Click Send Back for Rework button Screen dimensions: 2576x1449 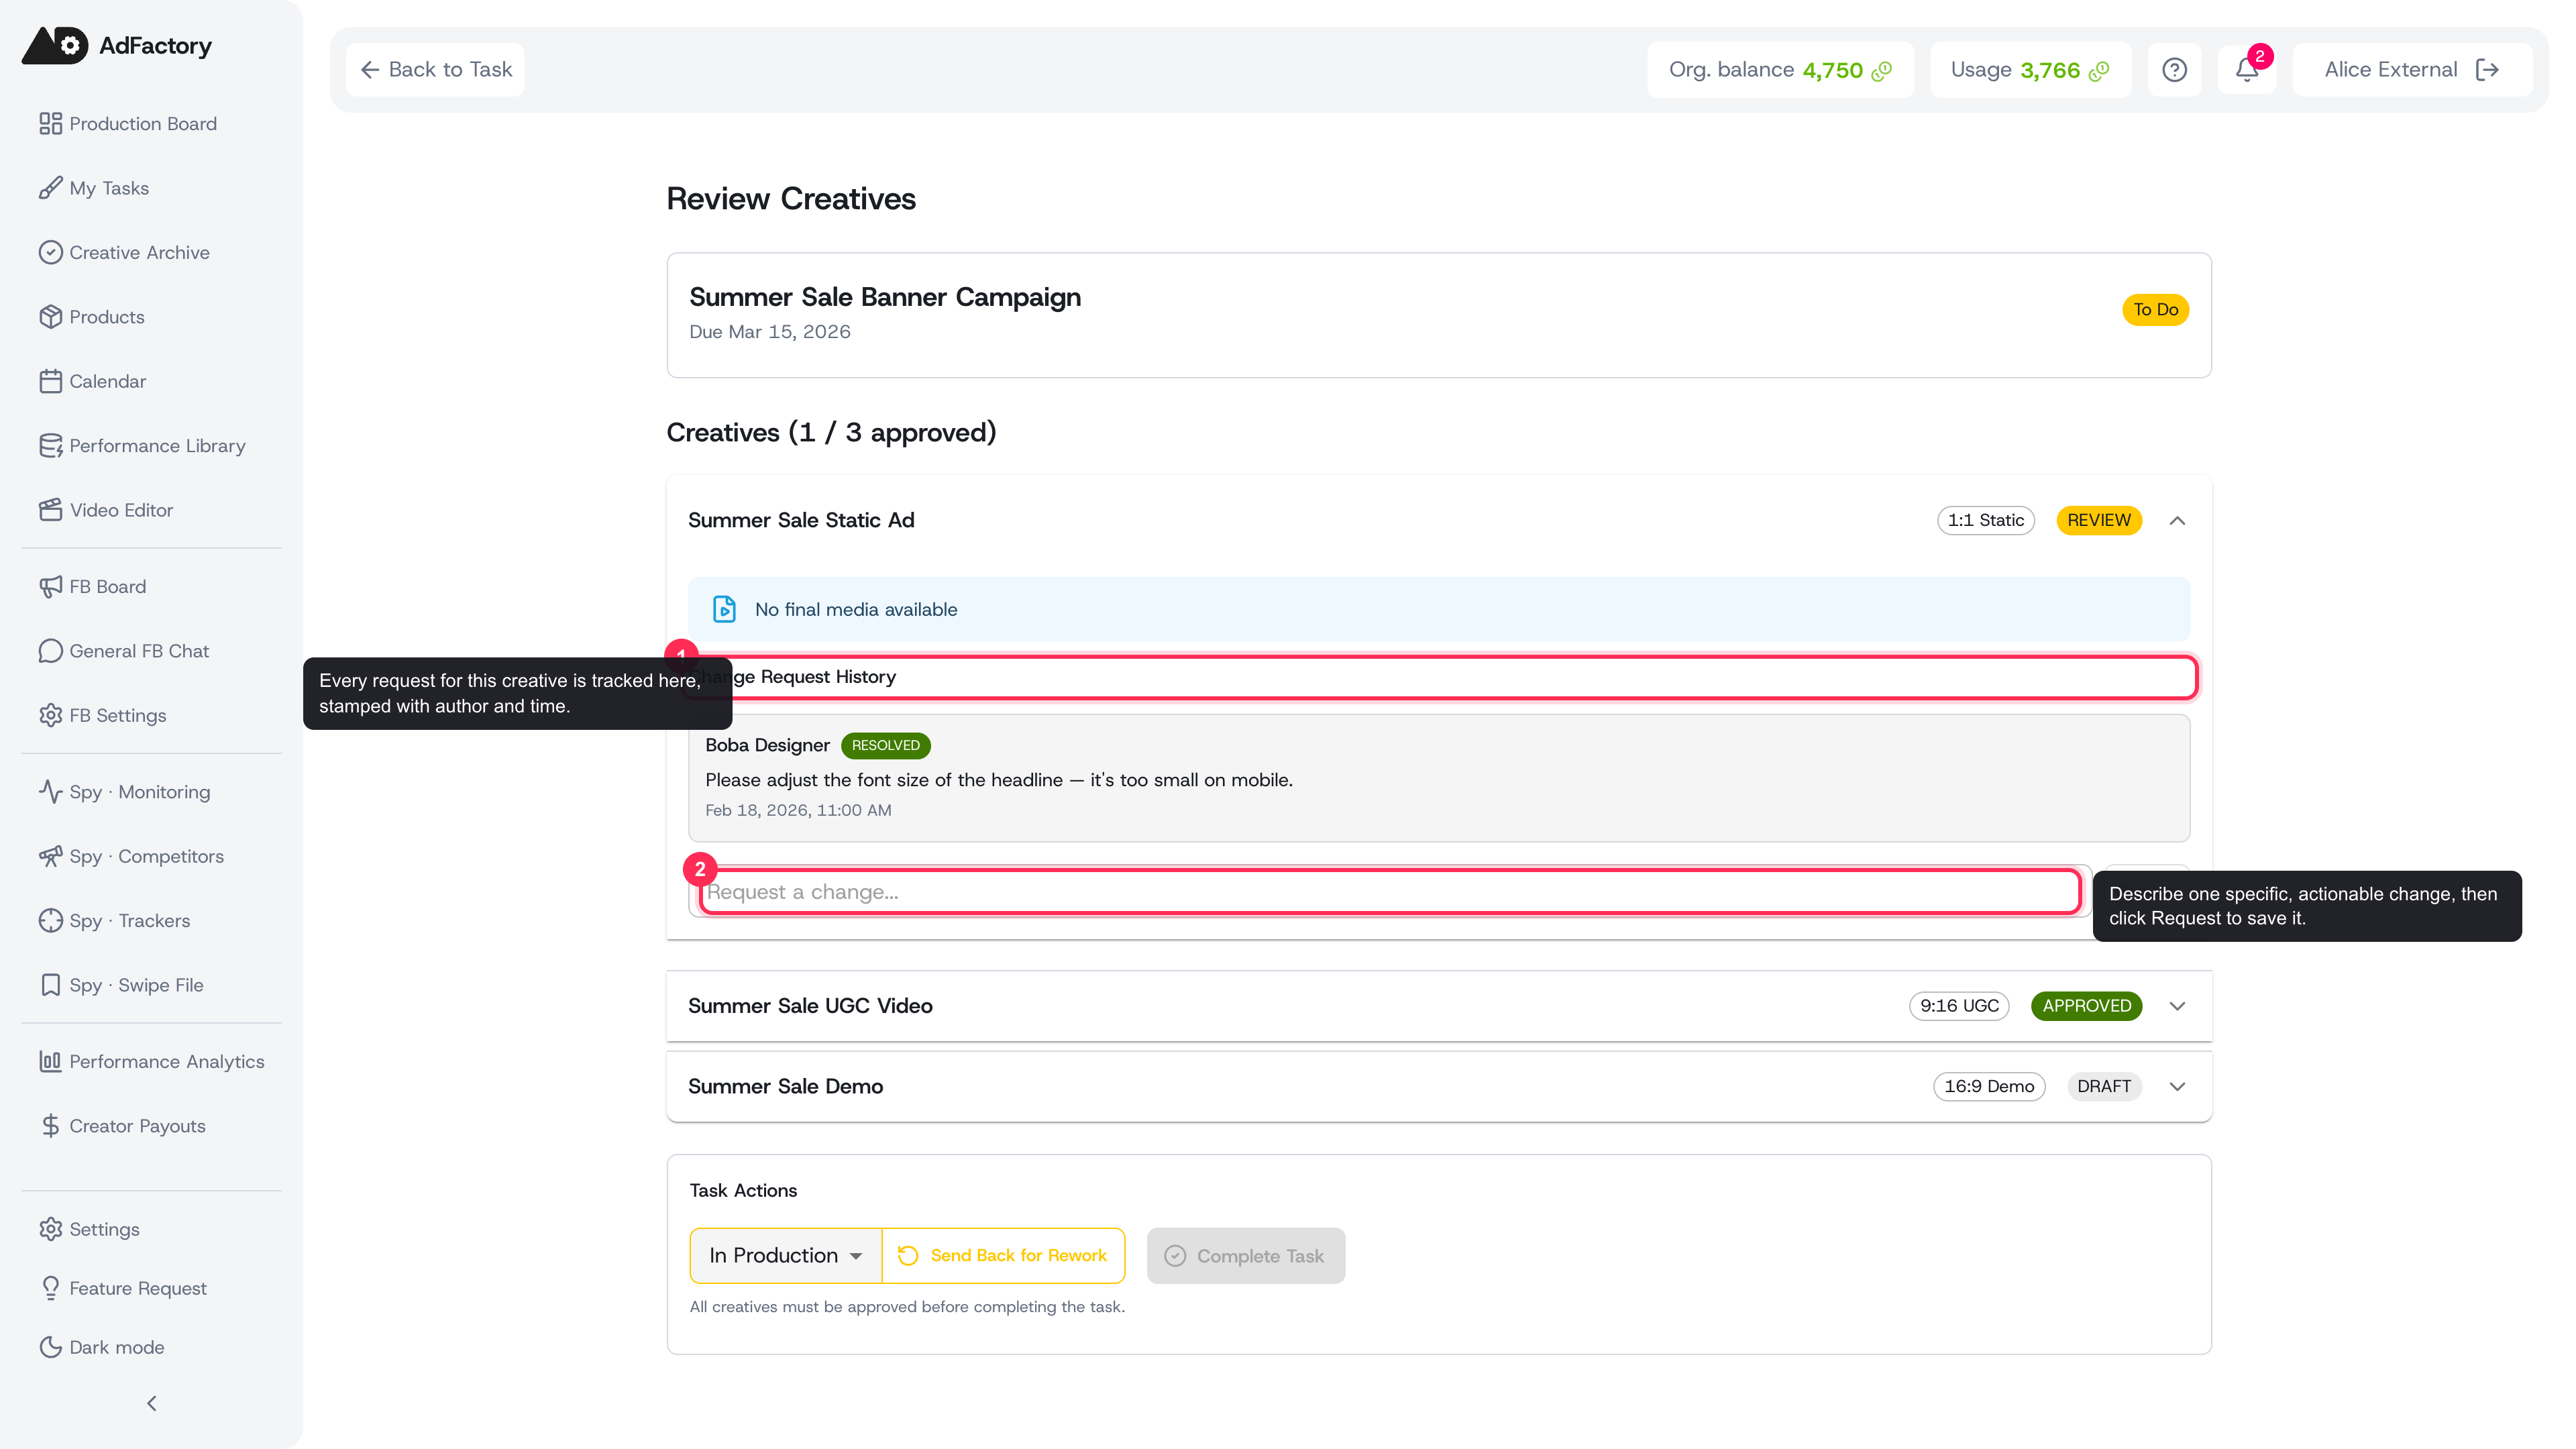pyautogui.click(x=1003, y=1255)
